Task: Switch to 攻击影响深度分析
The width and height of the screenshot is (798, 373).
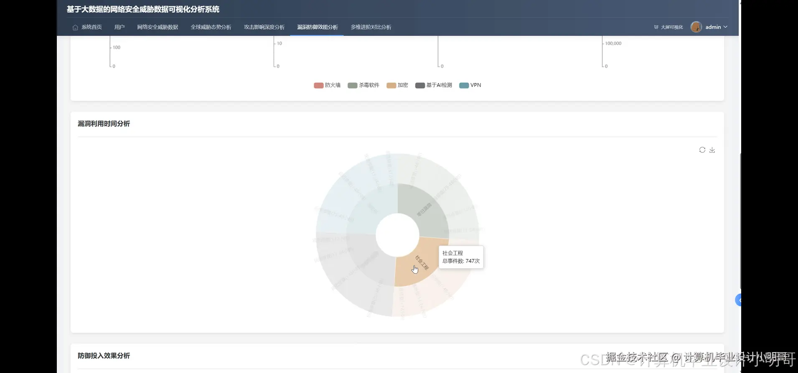Action: click(x=264, y=27)
